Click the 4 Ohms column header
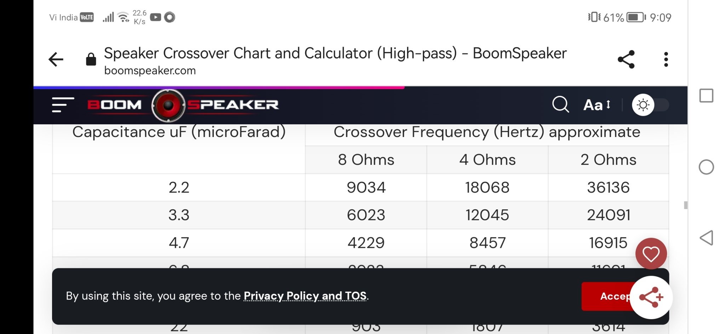 487,160
